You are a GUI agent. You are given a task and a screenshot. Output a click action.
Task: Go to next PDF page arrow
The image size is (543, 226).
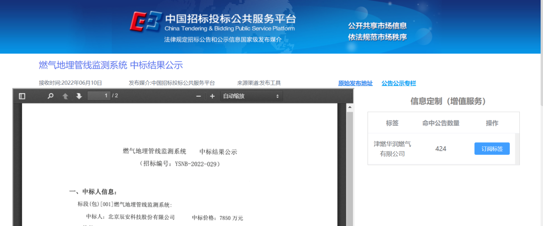click(79, 96)
